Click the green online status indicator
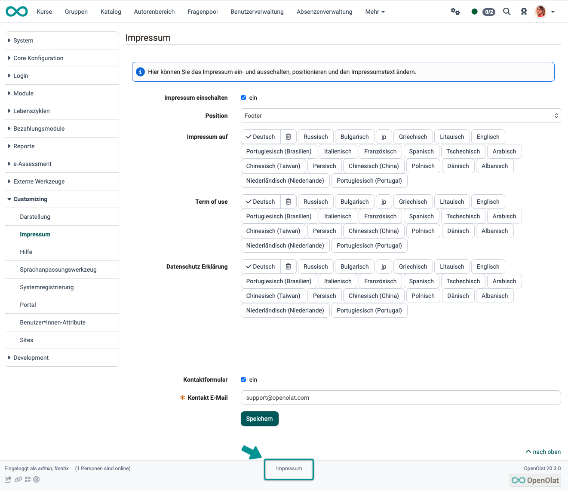 coord(474,12)
